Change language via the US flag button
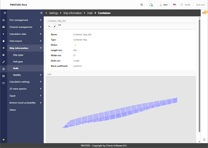The width and height of the screenshot is (208, 148). [174, 5]
